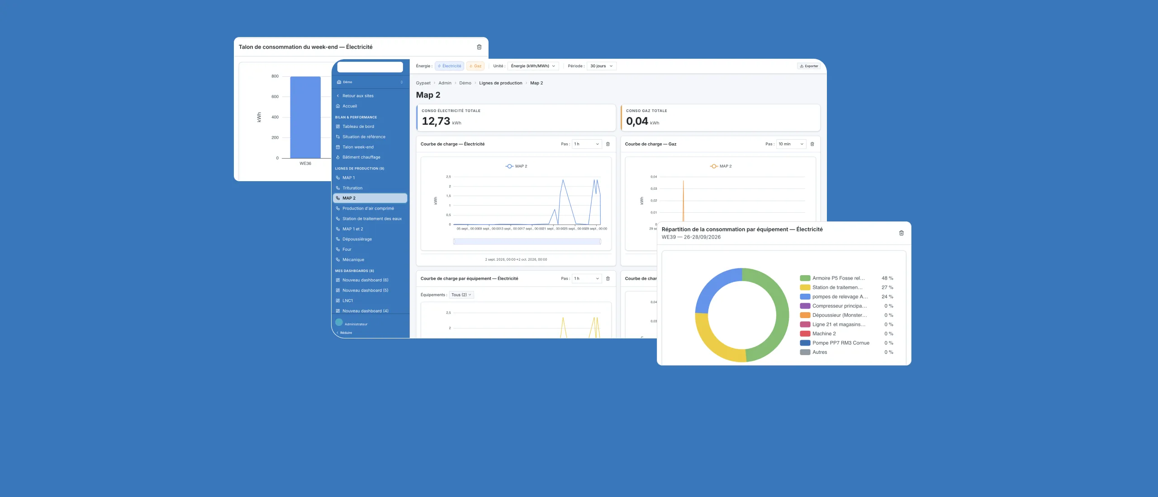
Task: Click the sidebar search field
Action: (370, 67)
